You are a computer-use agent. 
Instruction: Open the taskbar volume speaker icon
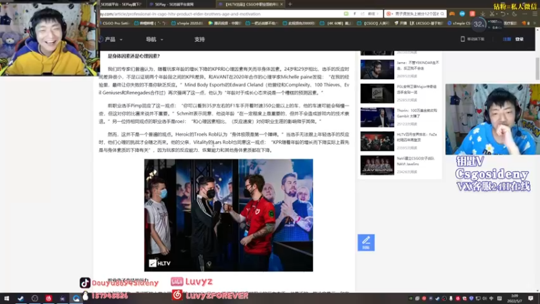pyautogui.click(x=485, y=299)
